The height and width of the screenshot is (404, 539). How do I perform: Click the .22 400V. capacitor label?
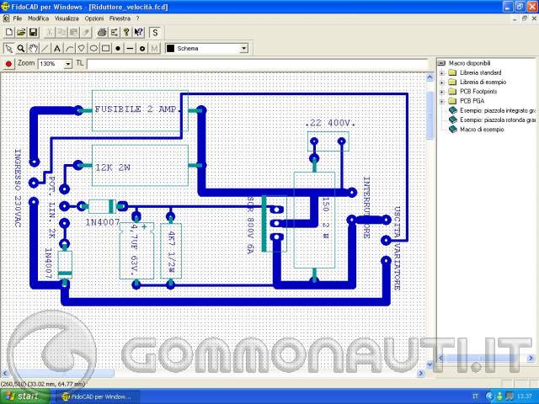tap(330, 123)
